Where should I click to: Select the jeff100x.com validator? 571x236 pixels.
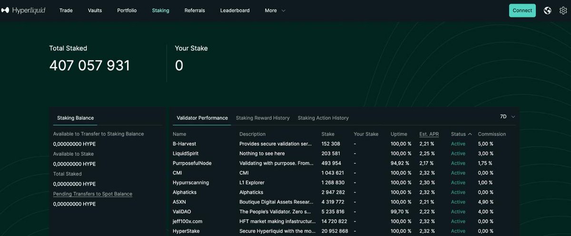click(x=187, y=221)
